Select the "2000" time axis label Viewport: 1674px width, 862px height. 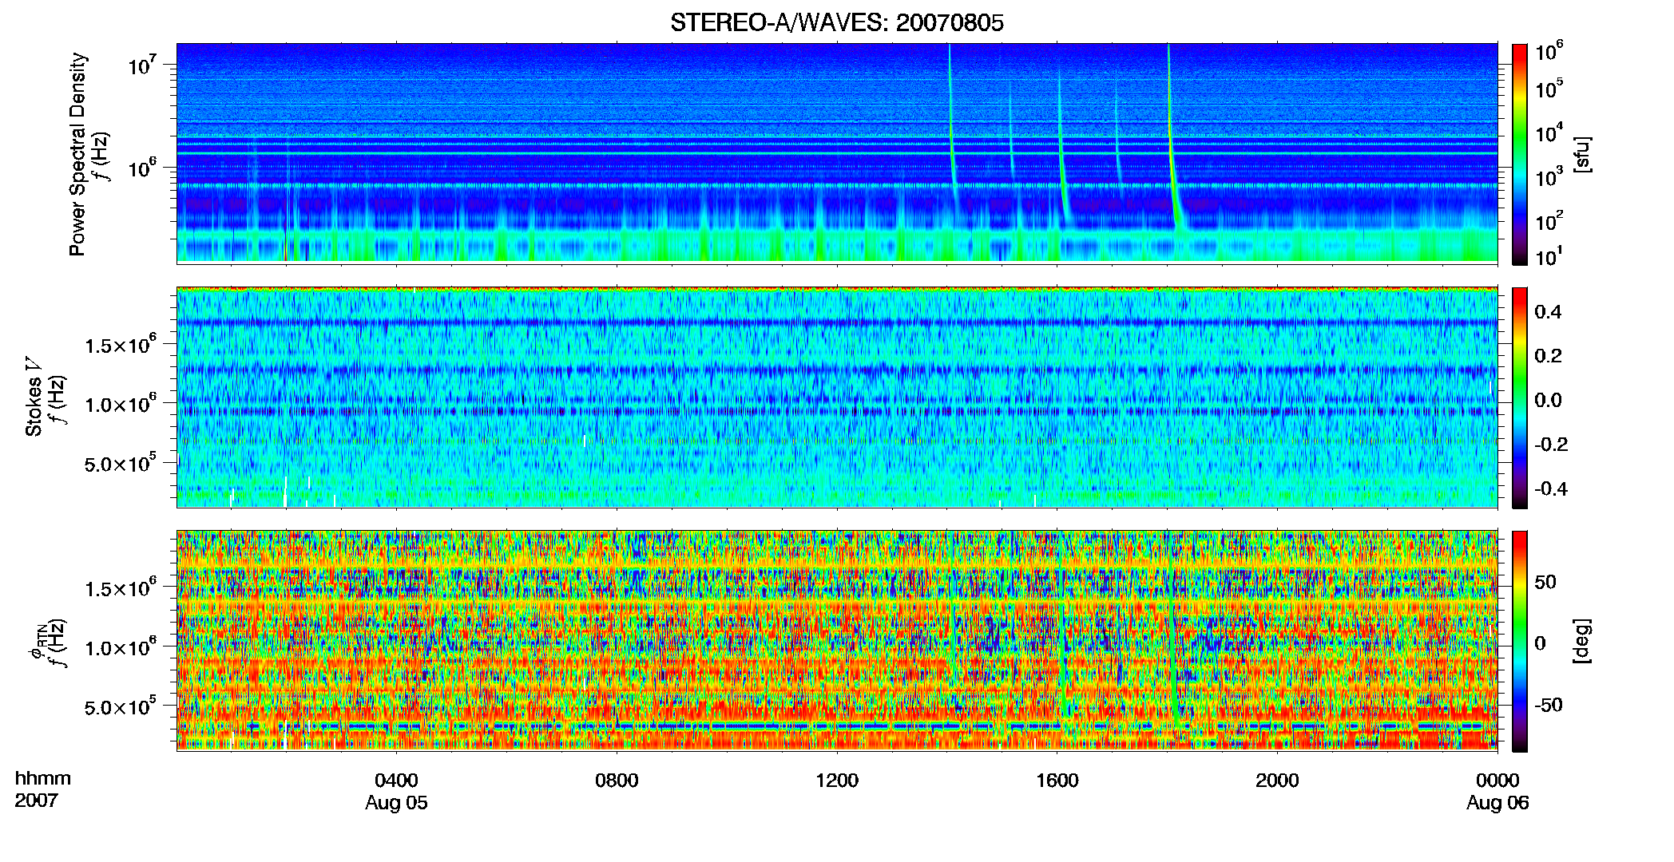1277,781
